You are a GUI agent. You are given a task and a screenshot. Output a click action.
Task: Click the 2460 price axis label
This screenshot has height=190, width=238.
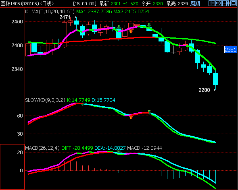[x=17, y=21]
